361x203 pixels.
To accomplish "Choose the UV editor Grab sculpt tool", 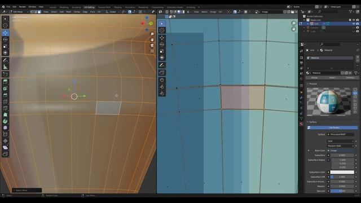I will (162, 80).
